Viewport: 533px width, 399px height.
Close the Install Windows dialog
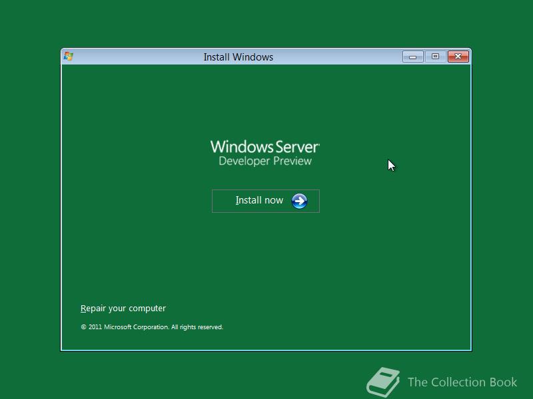tap(458, 57)
